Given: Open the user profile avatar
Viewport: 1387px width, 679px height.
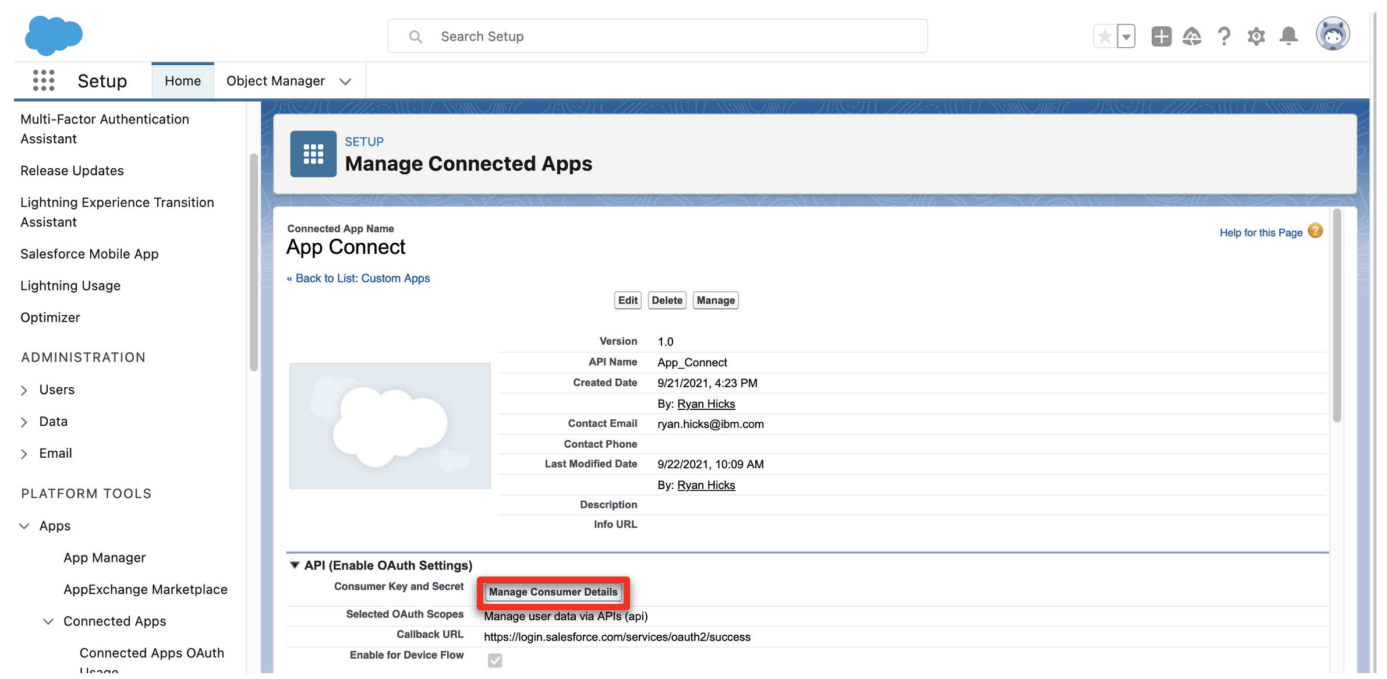Looking at the screenshot, I should pyautogui.click(x=1333, y=34).
